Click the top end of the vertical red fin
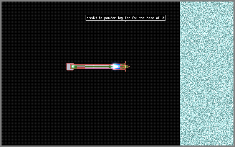 (x=125, y=62)
